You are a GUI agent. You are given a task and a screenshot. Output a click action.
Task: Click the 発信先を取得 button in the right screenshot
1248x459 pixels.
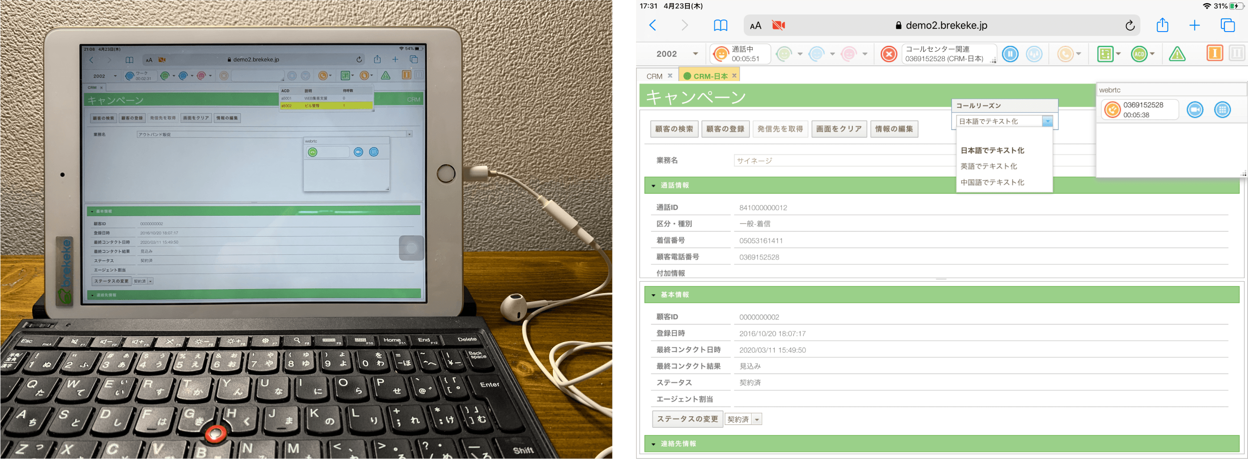click(x=780, y=129)
